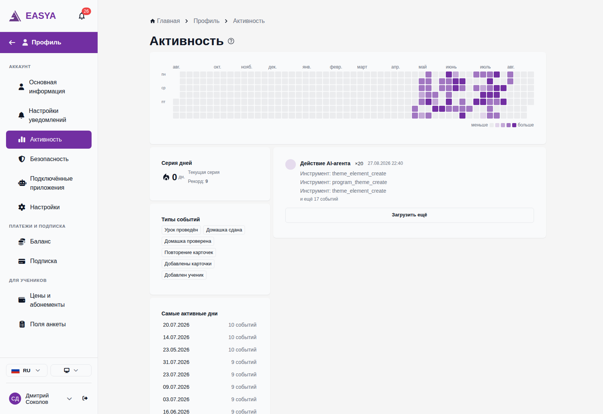The height and width of the screenshot is (414, 603).
Task: Click the Загрузить ещё button
Action: point(409,215)
